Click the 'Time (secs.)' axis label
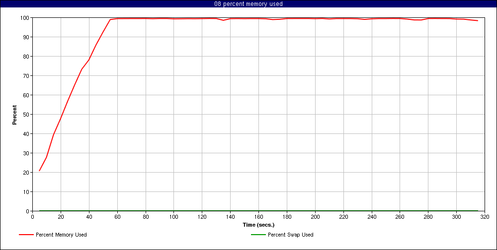This screenshot has width=497, height=250. (x=258, y=225)
